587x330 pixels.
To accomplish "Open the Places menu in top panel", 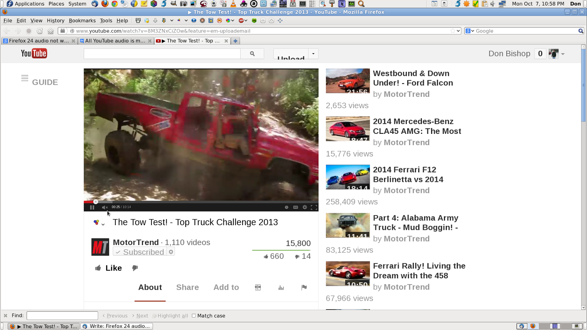I will click(x=56, y=4).
